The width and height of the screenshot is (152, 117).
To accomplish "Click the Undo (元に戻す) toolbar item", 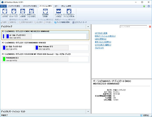I will tap(38, 22).
